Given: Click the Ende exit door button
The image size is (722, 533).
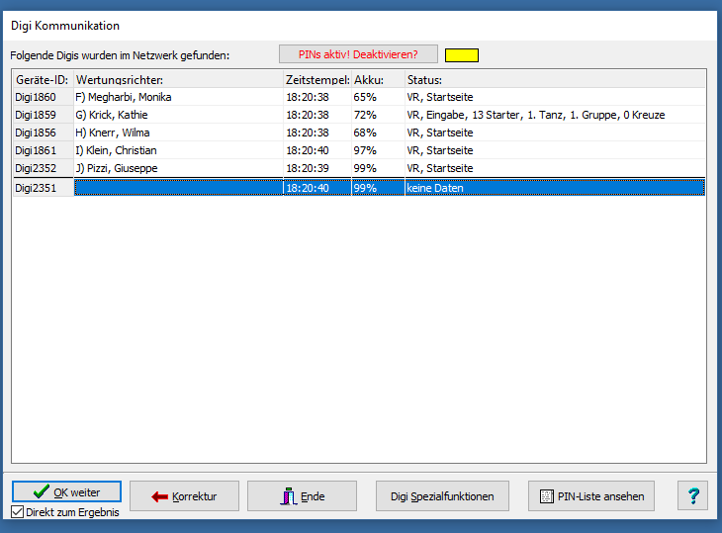Looking at the screenshot, I should coord(302,496).
